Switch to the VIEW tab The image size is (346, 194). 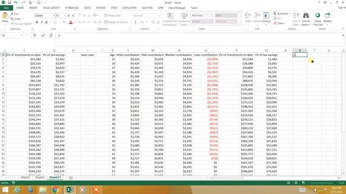(x=114, y=8)
